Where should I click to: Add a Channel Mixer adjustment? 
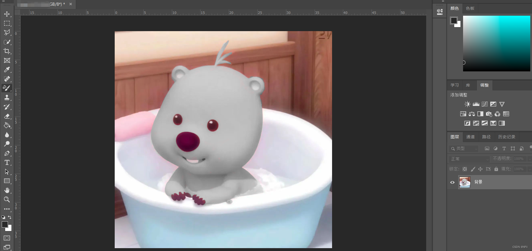point(497,114)
